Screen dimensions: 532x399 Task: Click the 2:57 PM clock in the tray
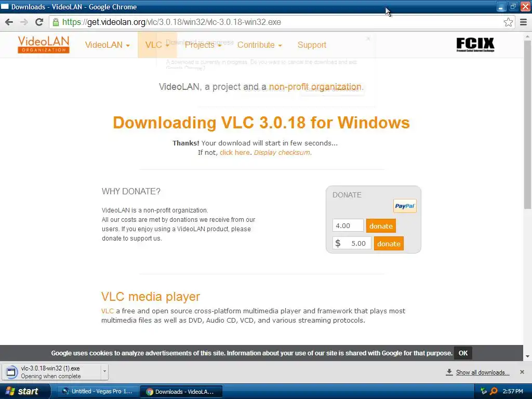tap(513, 391)
